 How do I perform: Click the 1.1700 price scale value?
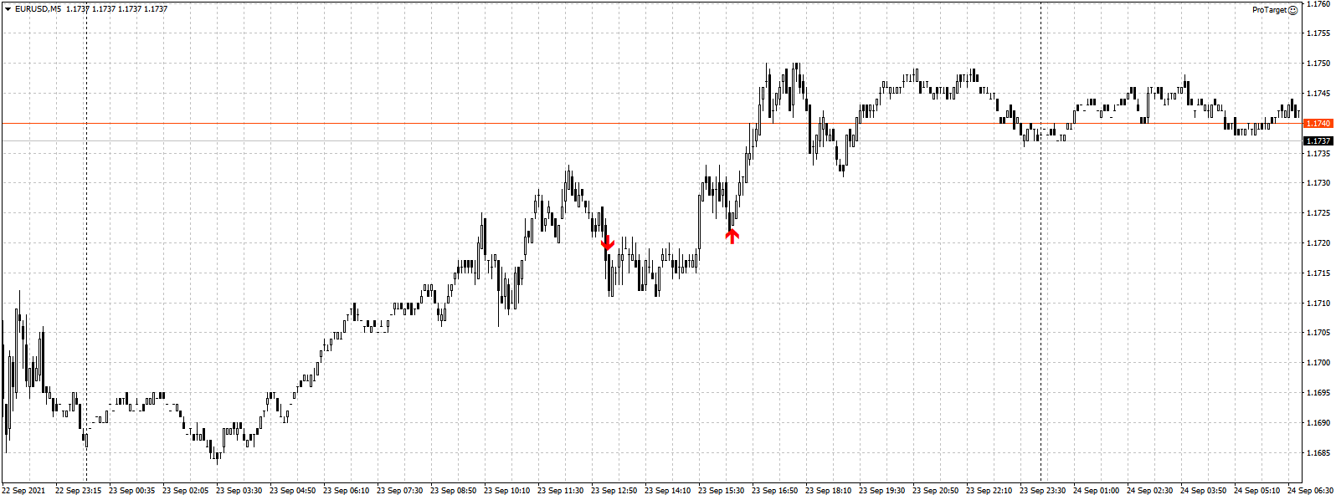point(1318,363)
